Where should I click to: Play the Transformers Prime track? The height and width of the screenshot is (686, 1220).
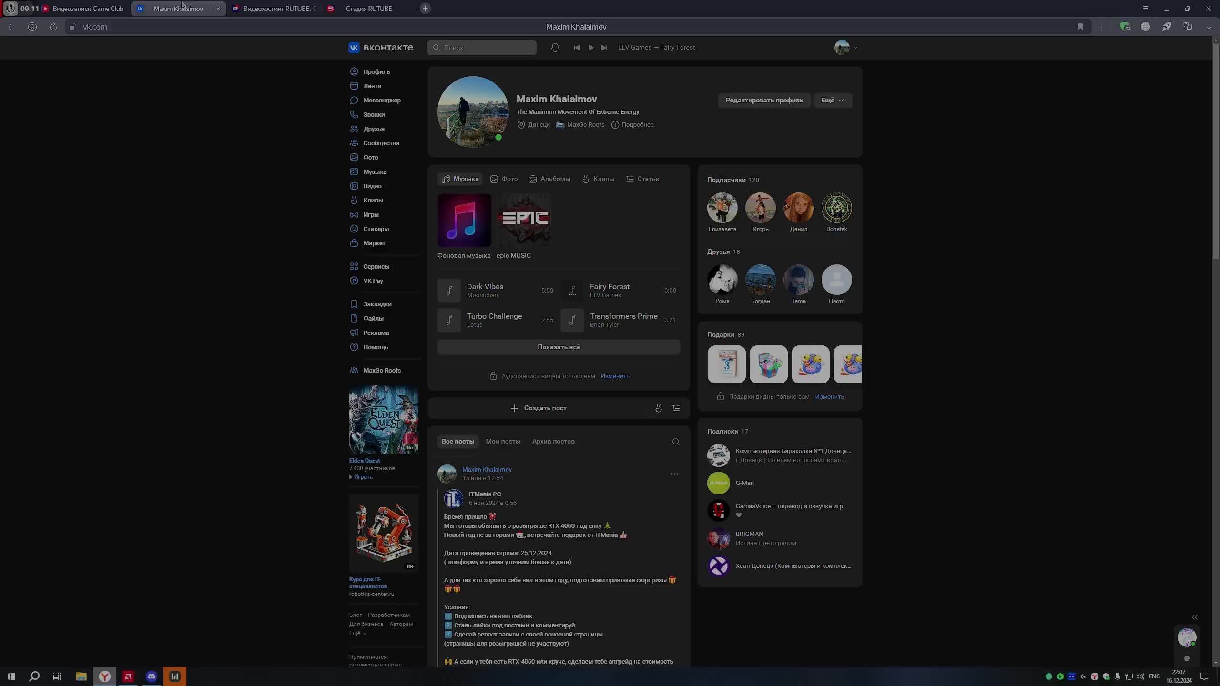pyautogui.click(x=572, y=320)
